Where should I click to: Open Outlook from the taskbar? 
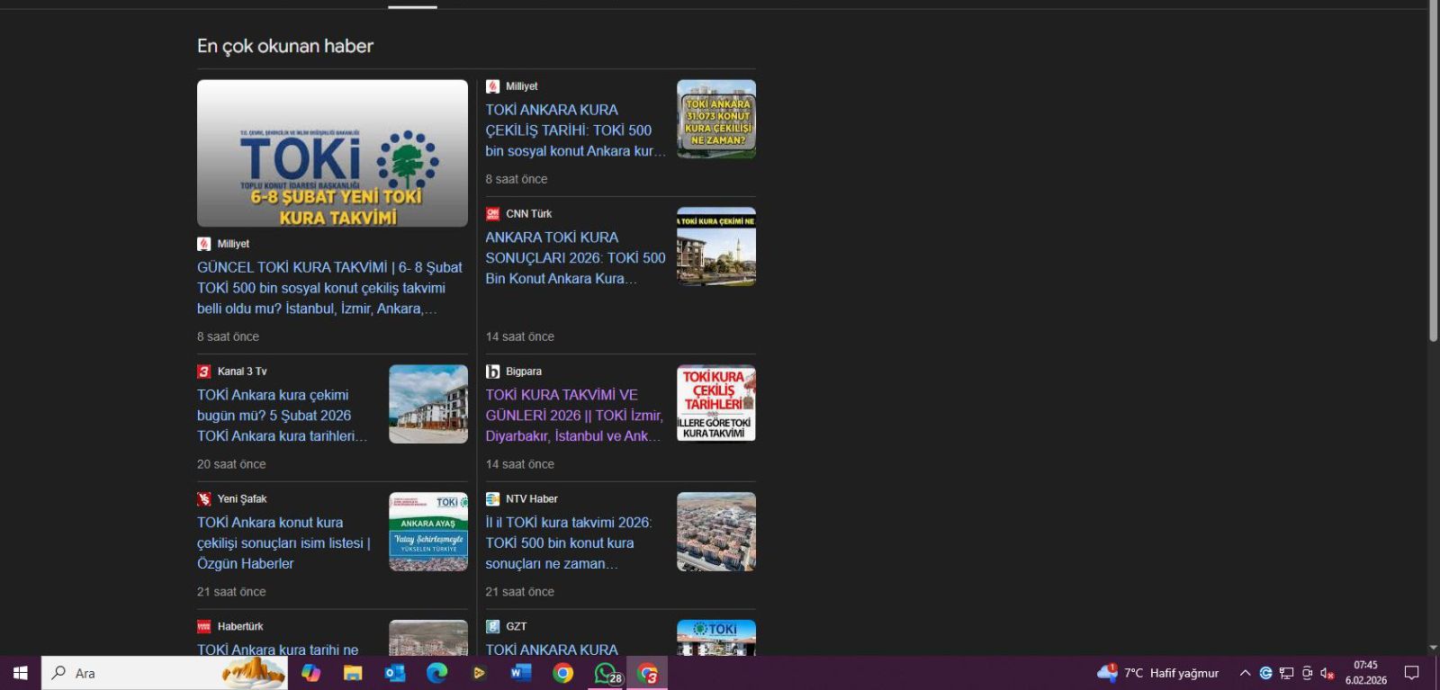pos(395,673)
